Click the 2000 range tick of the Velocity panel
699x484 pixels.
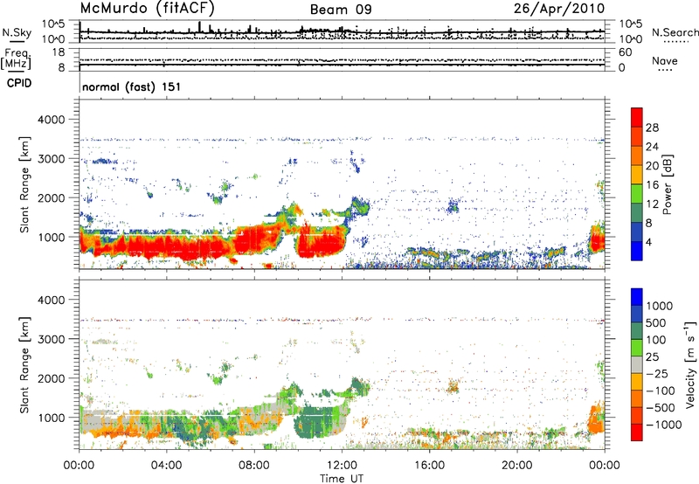pyautogui.click(x=51, y=378)
